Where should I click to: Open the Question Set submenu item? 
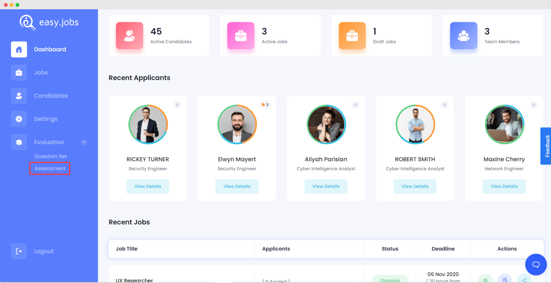point(51,156)
